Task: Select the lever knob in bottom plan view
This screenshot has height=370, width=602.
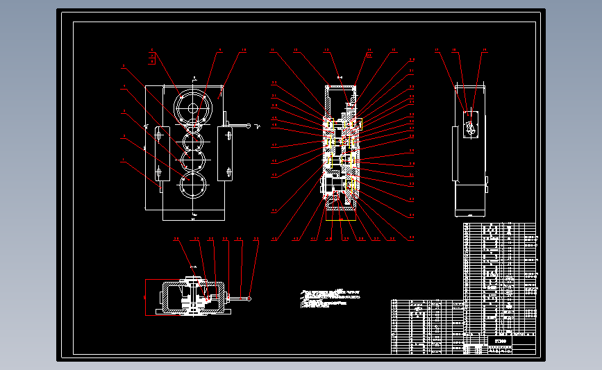Action: point(249,298)
